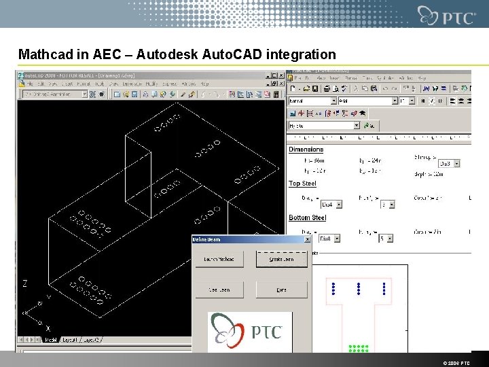Click Cut scissors icon in Mathcad toolbar

pos(356,88)
